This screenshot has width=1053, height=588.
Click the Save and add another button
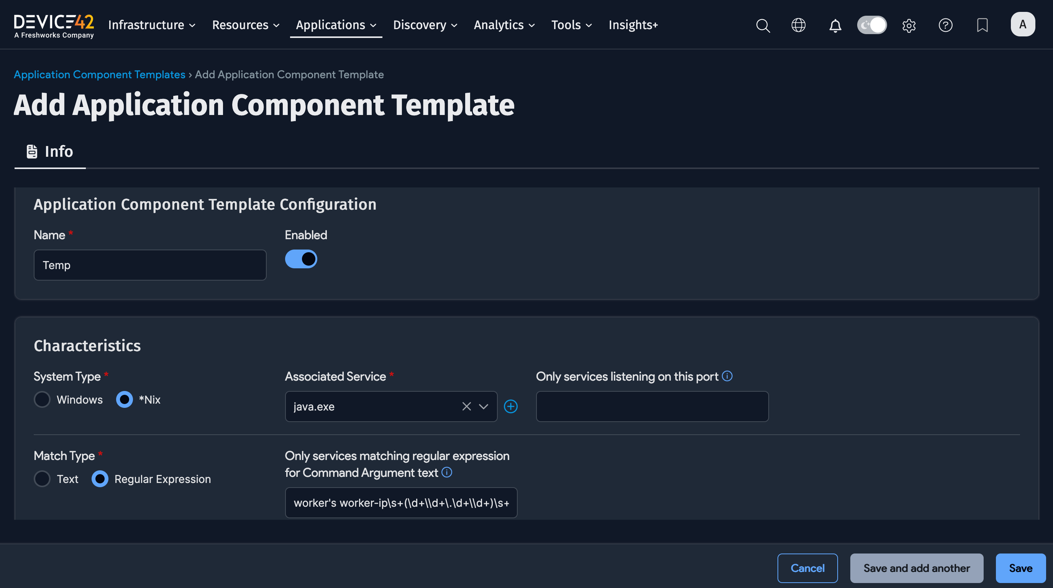coord(917,568)
